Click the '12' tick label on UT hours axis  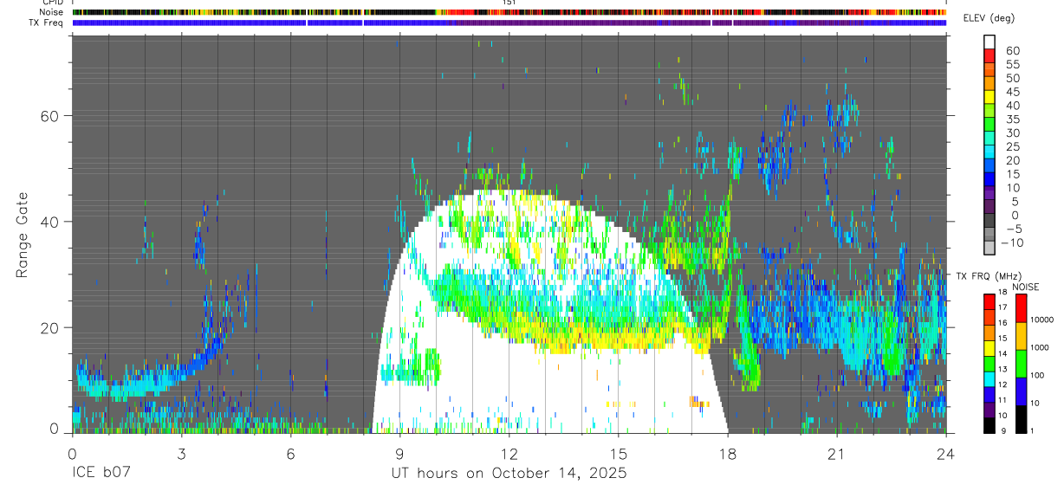pos(509,453)
